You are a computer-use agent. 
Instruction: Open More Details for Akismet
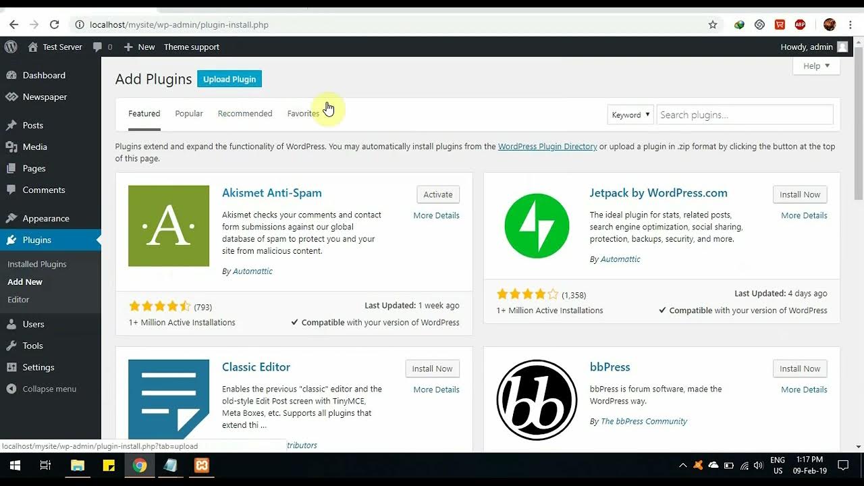pyautogui.click(x=436, y=215)
